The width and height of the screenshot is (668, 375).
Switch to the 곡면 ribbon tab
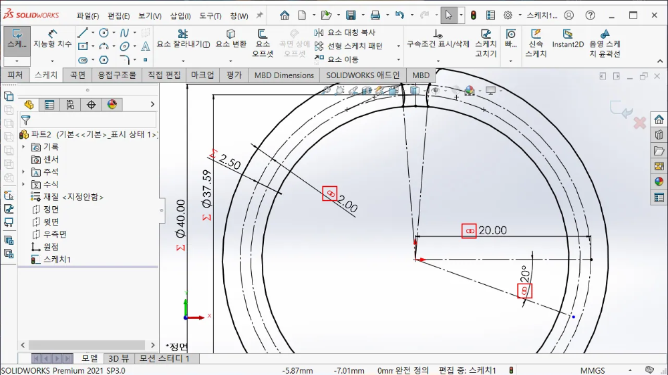[77, 75]
